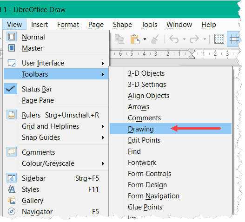The width and height of the screenshot is (245, 222).
Task: Click the User Interface icon
Action: pos(12,63)
